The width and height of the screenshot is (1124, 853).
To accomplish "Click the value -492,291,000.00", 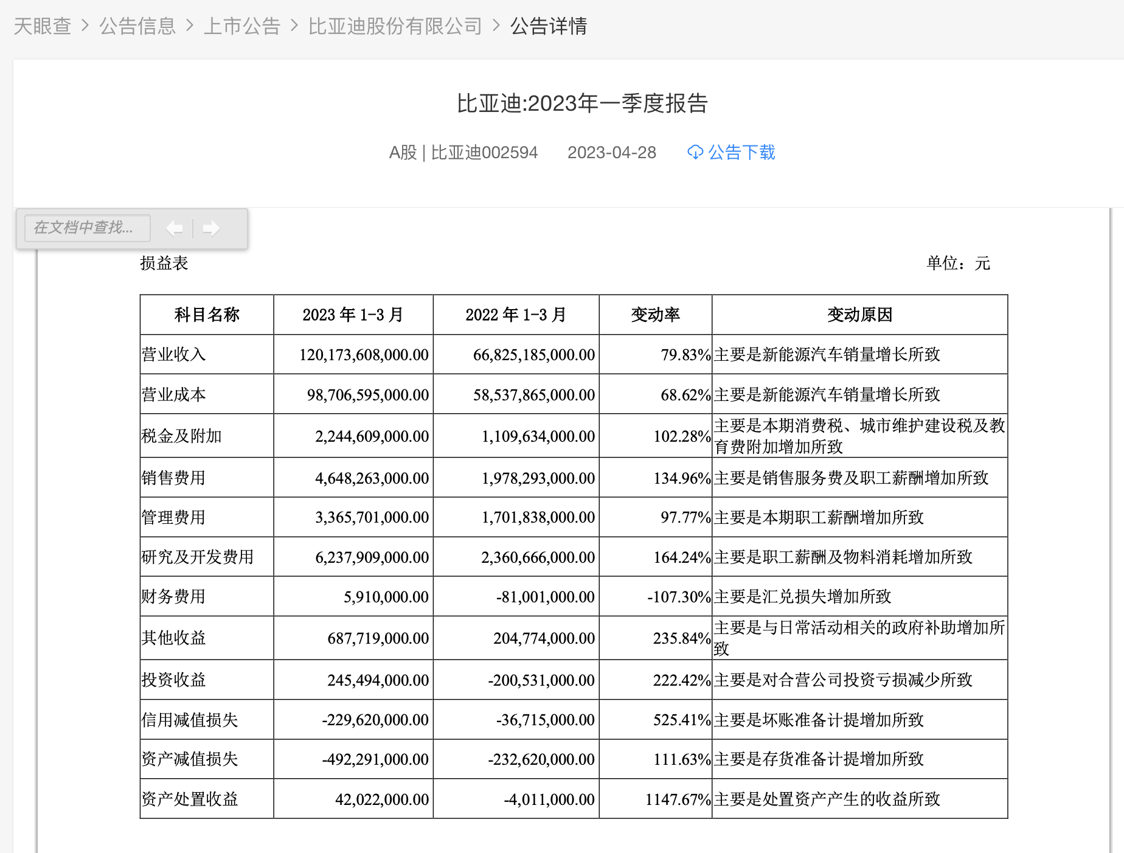I will pos(375,759).
